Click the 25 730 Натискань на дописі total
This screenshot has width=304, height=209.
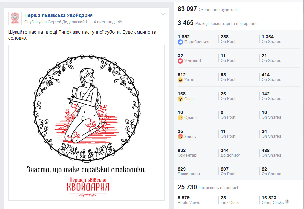coord(208,187)
